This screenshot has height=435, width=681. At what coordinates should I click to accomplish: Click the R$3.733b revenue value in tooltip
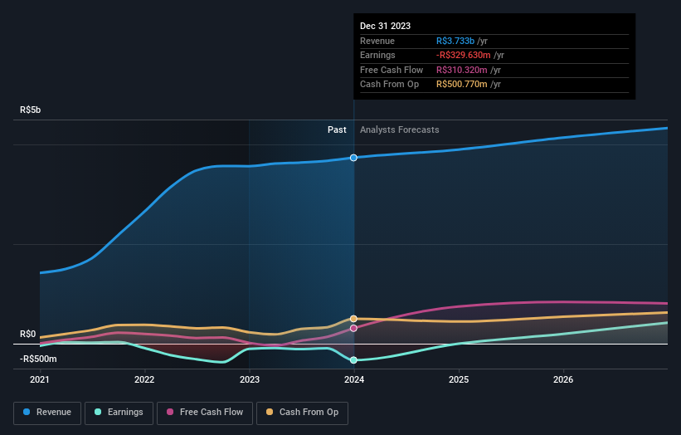tap(455, 41)
